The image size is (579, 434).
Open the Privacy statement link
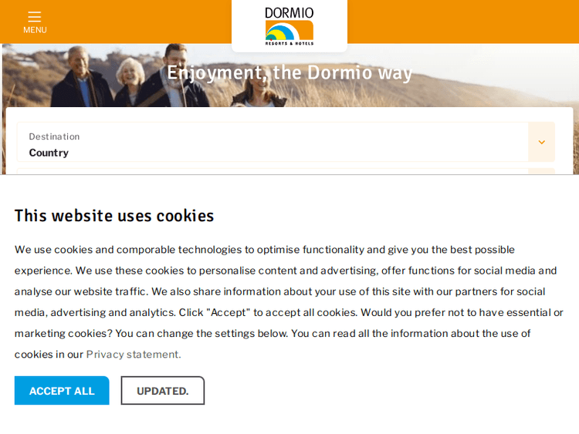[134, 355]
